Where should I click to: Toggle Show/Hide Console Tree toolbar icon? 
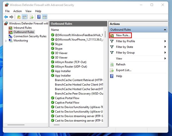click(24, 17)
